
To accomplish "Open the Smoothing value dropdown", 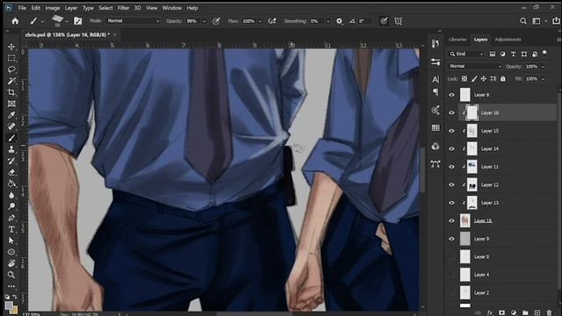I will coord(328,21).
